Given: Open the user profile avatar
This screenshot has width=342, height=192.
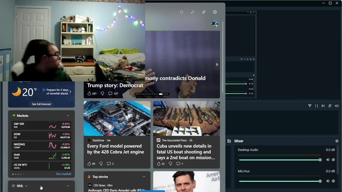Looking at the screenshot, I should [x=215, y=24].
